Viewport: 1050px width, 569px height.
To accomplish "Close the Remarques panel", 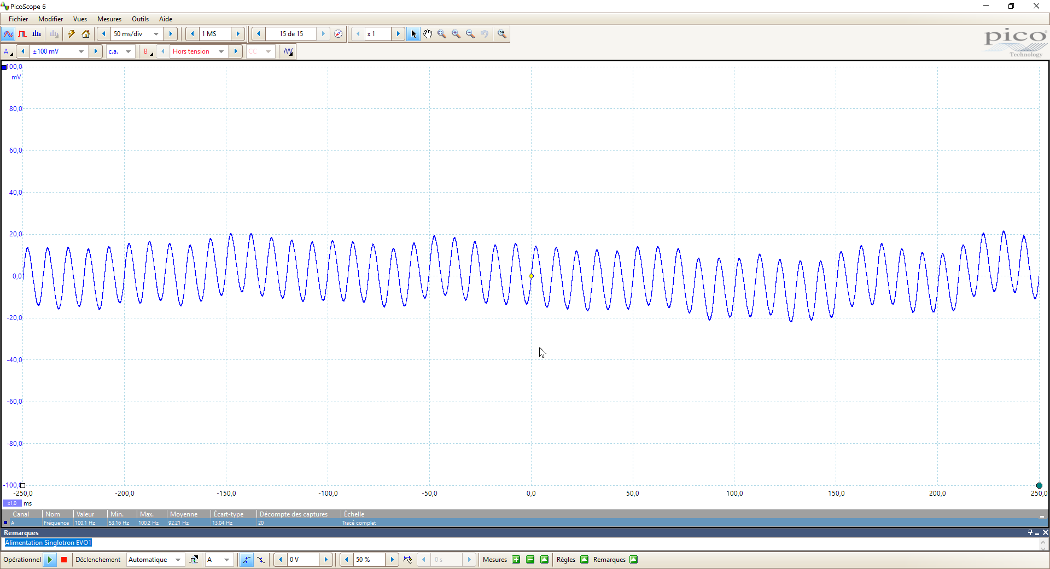I will point(1045,532).
